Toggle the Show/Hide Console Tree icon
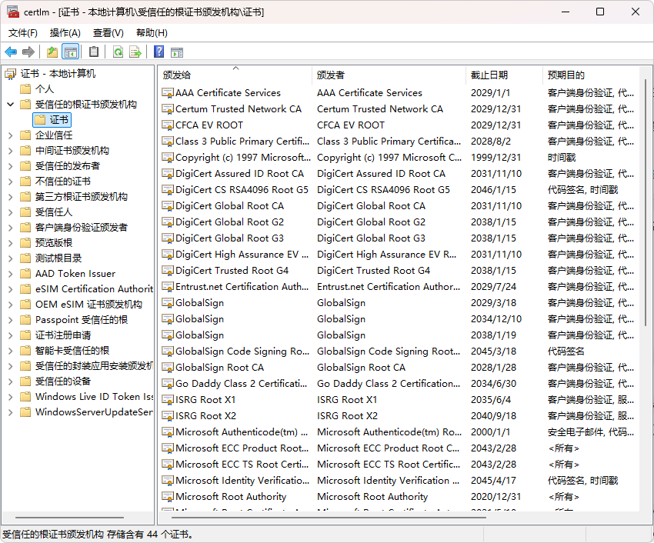The width and height of the screenshot is (654, 543). point(70,52)
